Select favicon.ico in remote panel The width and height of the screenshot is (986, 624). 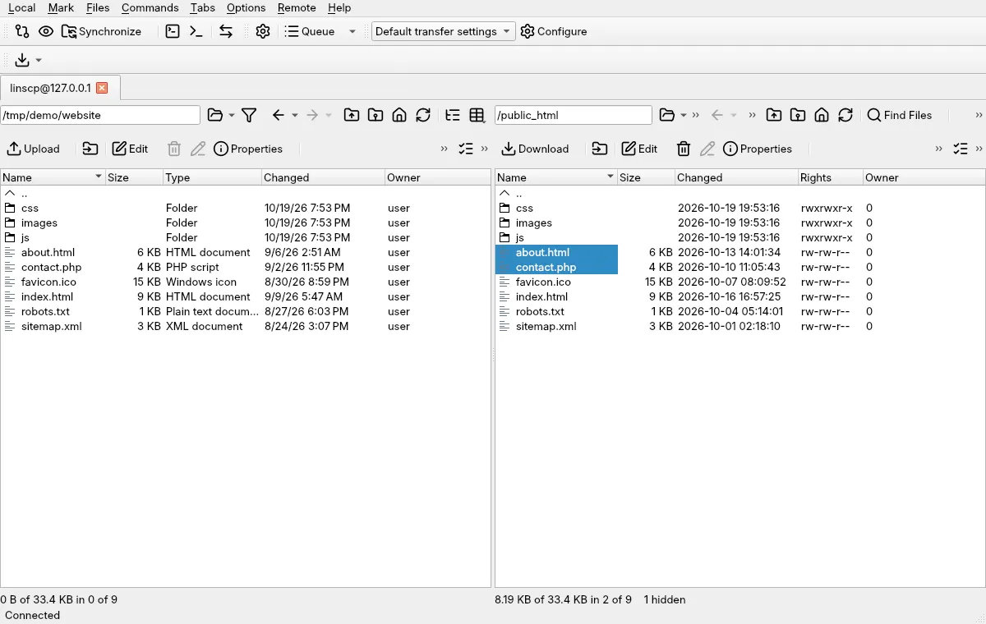(x=543, y=282)
